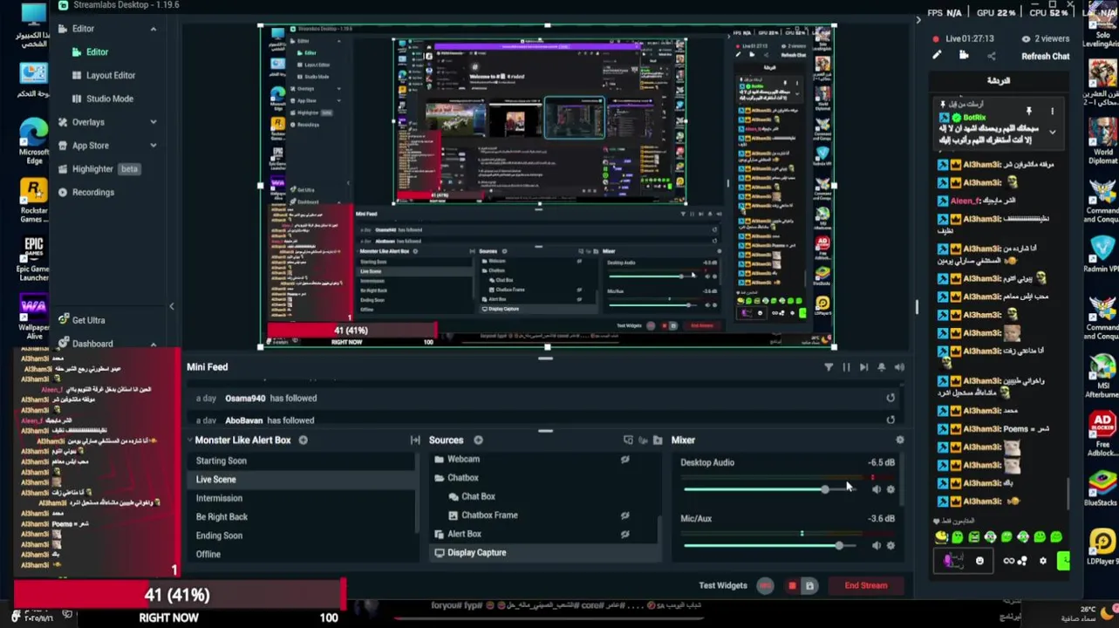Open Mic/Aux source settings gear

point(890,546)
